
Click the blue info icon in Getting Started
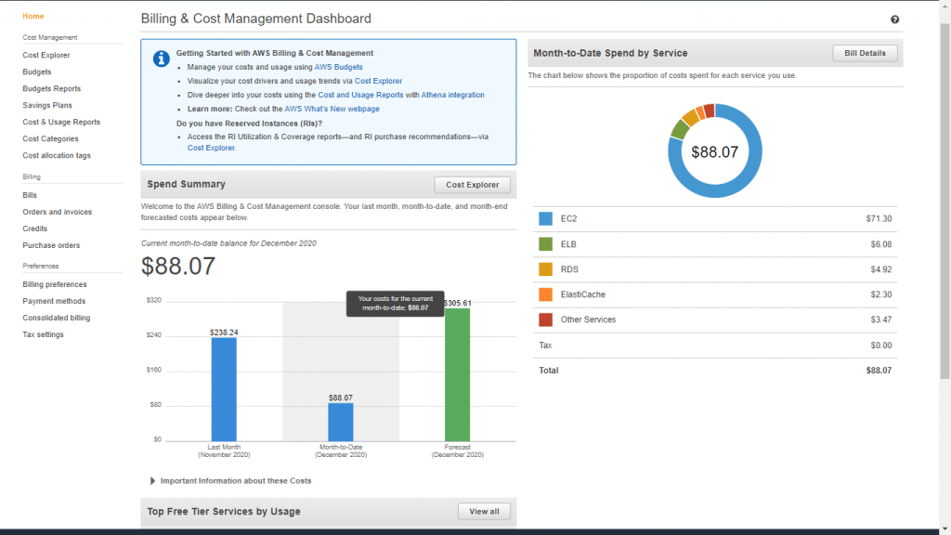click(162, 58)
